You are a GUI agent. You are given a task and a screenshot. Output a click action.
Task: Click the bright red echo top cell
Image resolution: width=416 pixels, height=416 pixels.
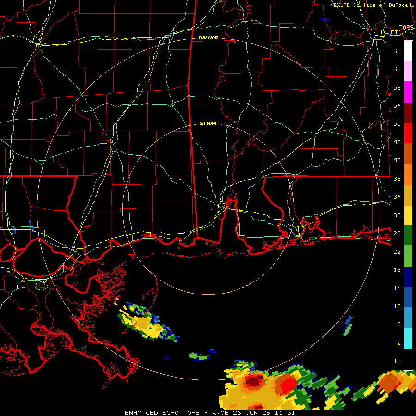click(288, 385)
